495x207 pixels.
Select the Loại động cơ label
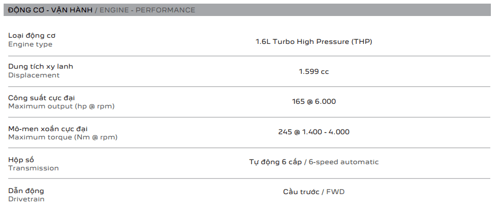click(x=32, y=36)
